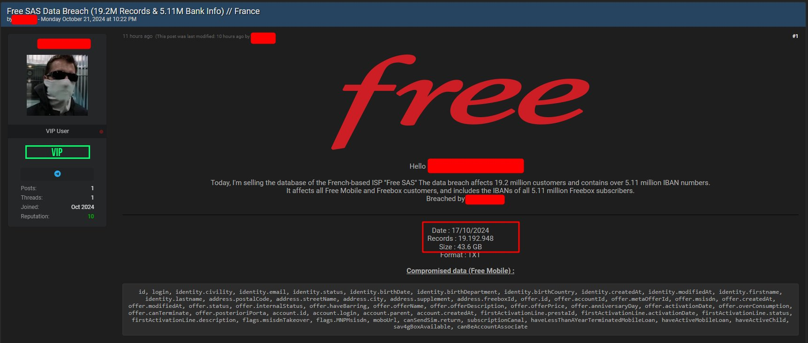The image size is (808, 343).
Task: Click the VIP User title text
Action: [57, 131]
